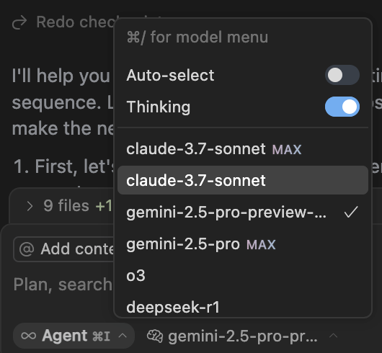Open the Agent mode dropdown chevron
This screenshot has width=382, height=353.
(123, 336)
